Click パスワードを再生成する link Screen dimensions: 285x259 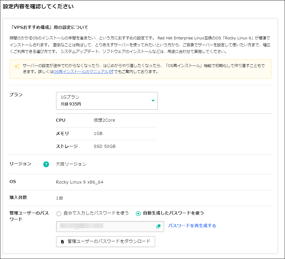pyautogui.click(x=192, y=226)
